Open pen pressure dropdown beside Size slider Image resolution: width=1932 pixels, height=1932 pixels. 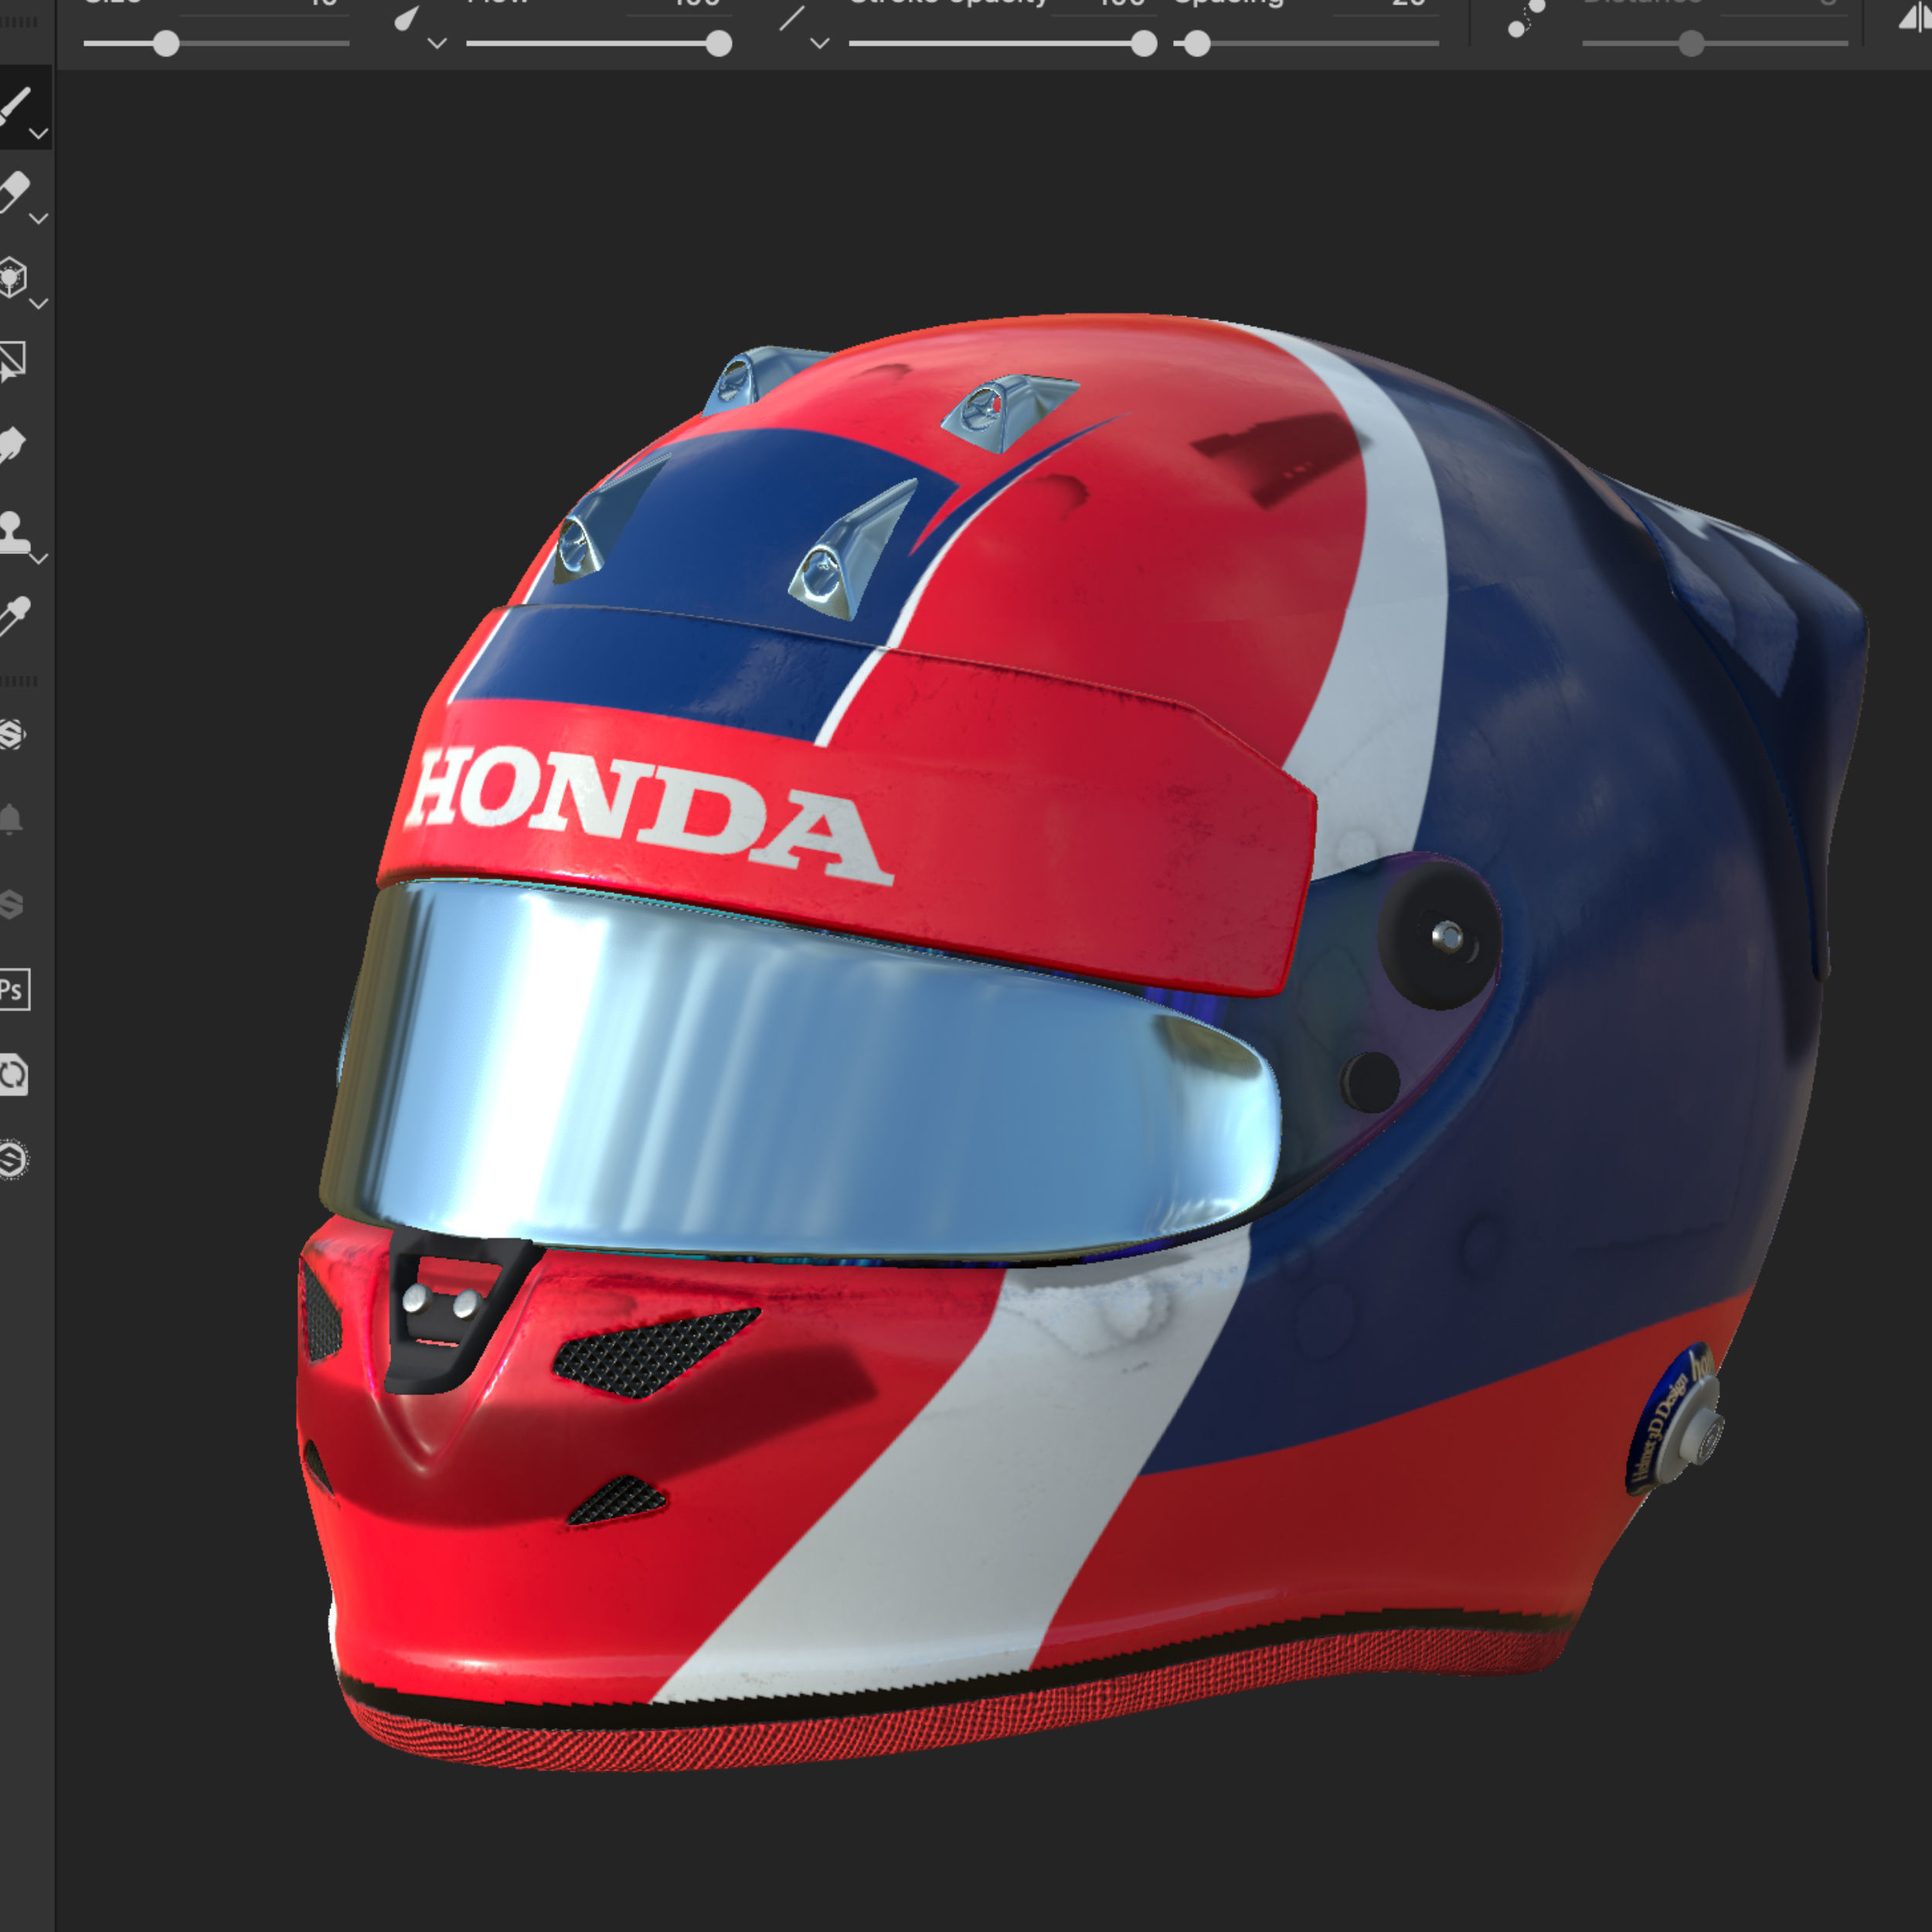click(x=437, y=43)
